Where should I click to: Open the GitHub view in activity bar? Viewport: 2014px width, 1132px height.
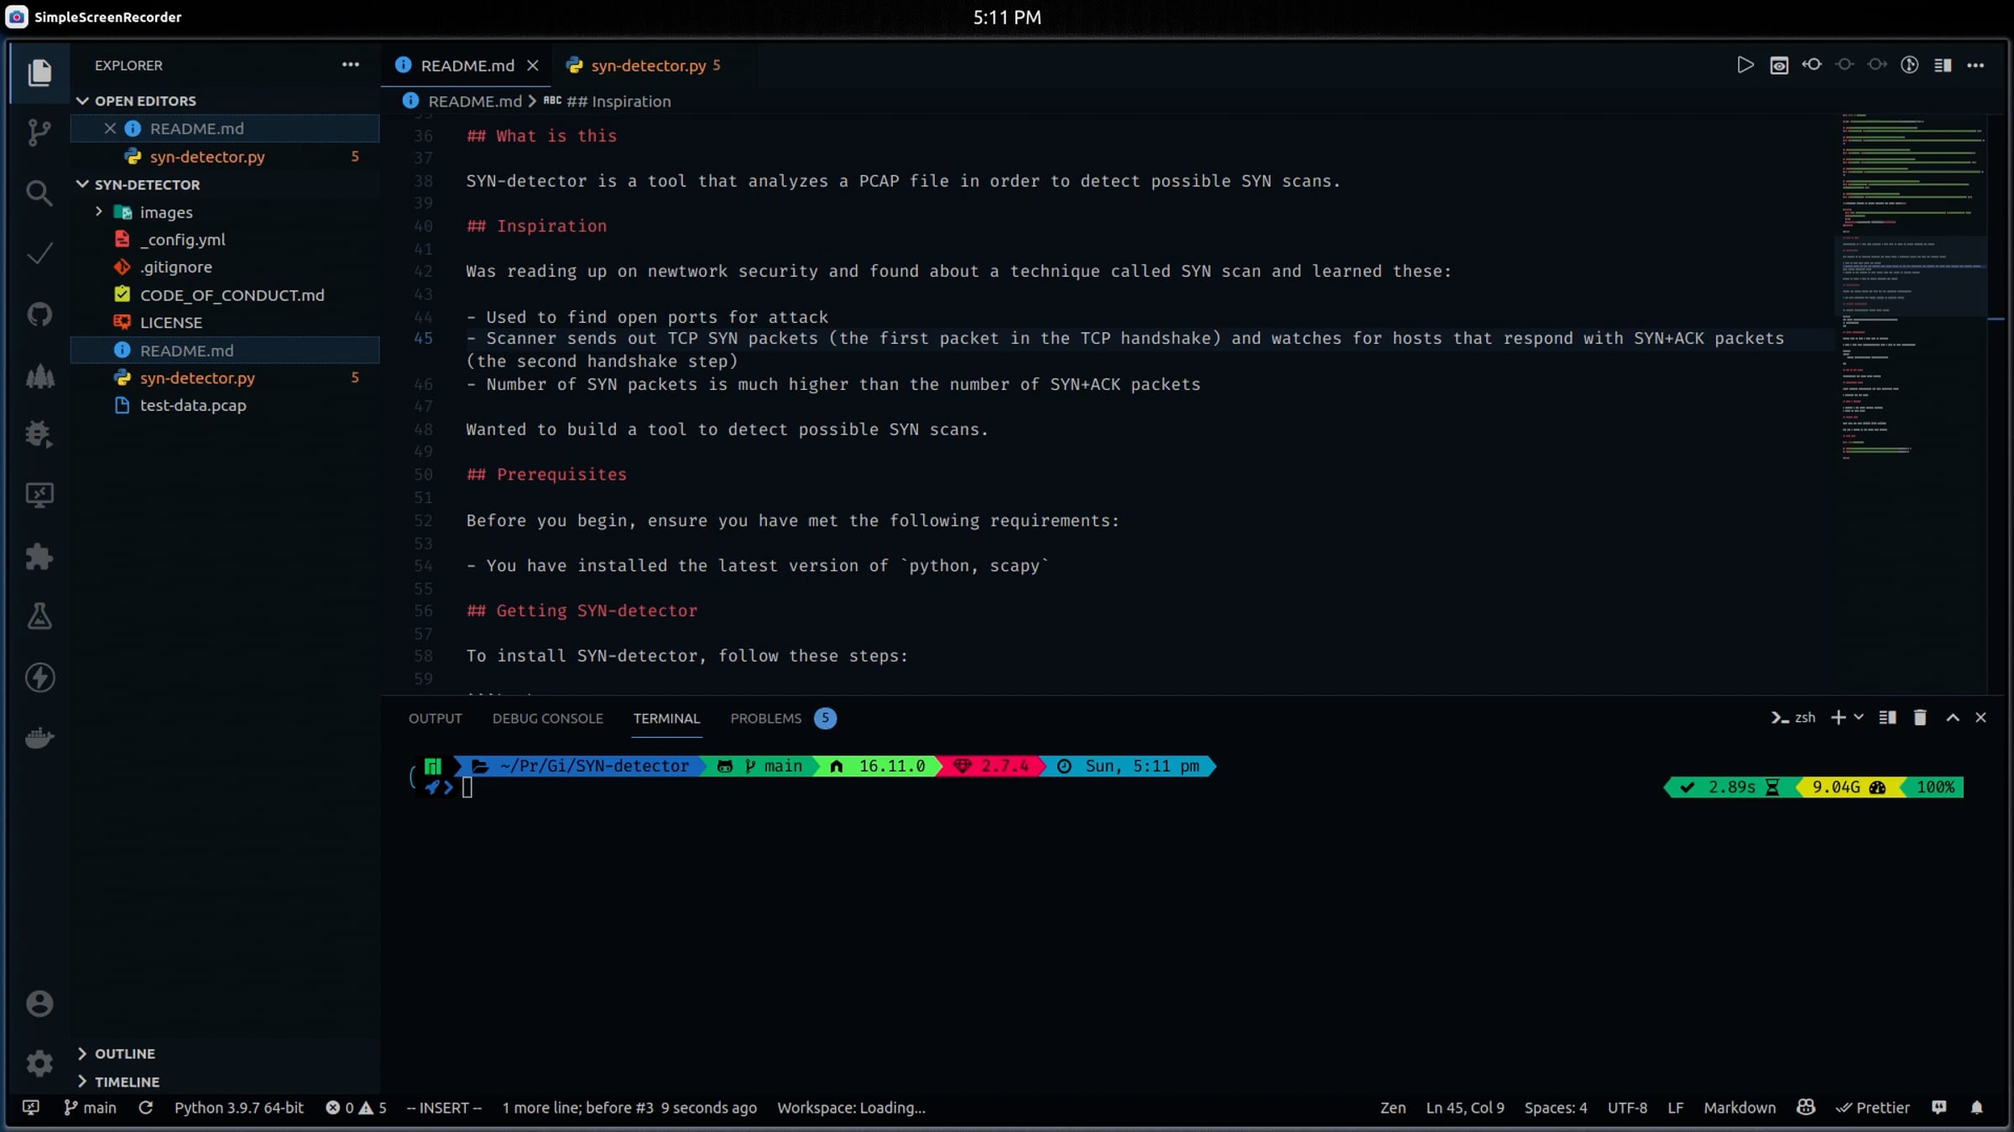tap(39, 314)
